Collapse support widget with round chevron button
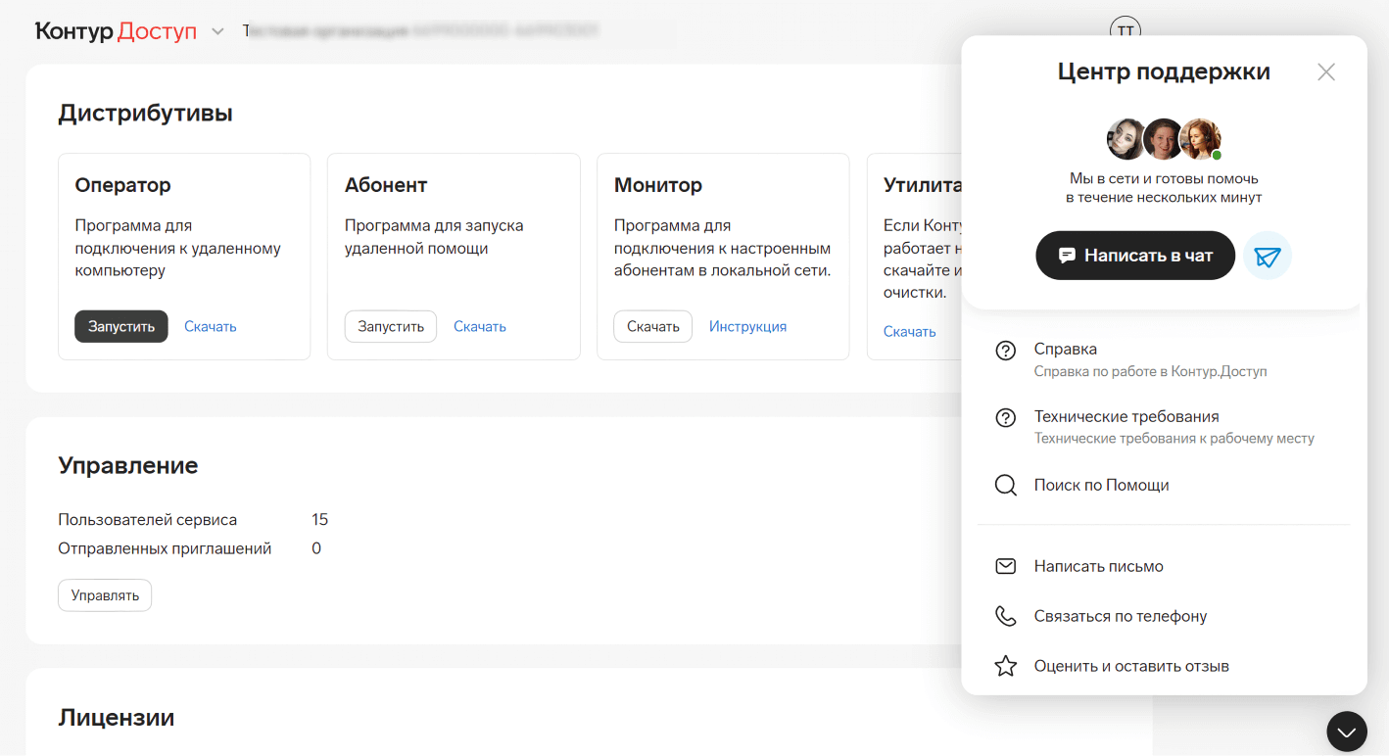This screenshot has height=756, width=1389. coord(1347,732)
